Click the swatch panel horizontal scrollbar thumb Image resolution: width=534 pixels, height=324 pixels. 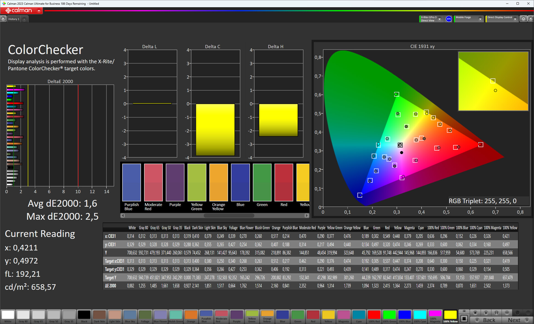point(229,216)
